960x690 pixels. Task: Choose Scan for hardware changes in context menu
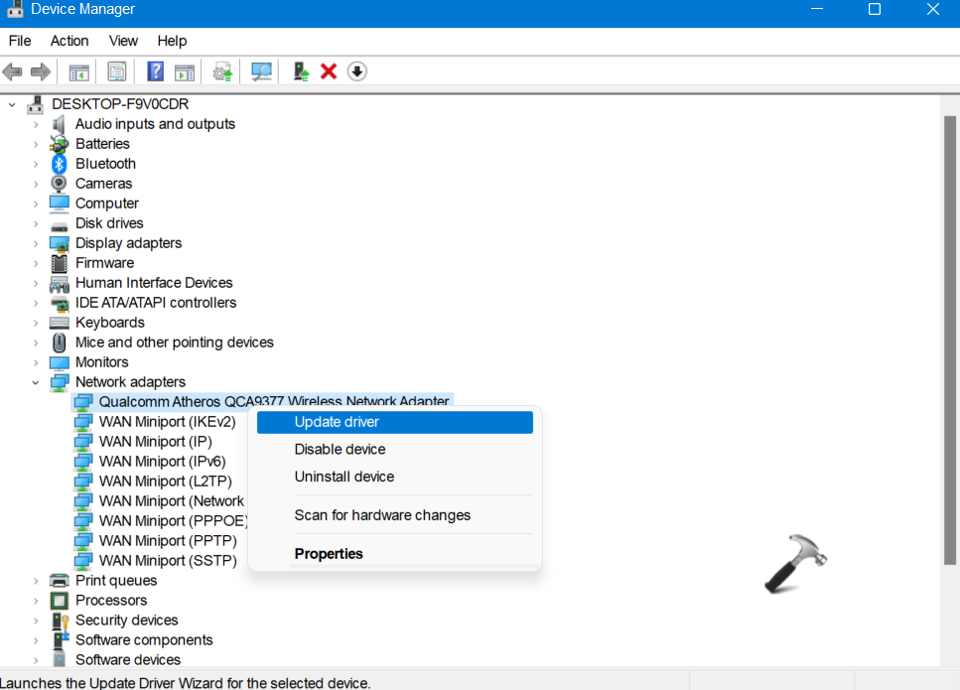click(x=395, y=515)
